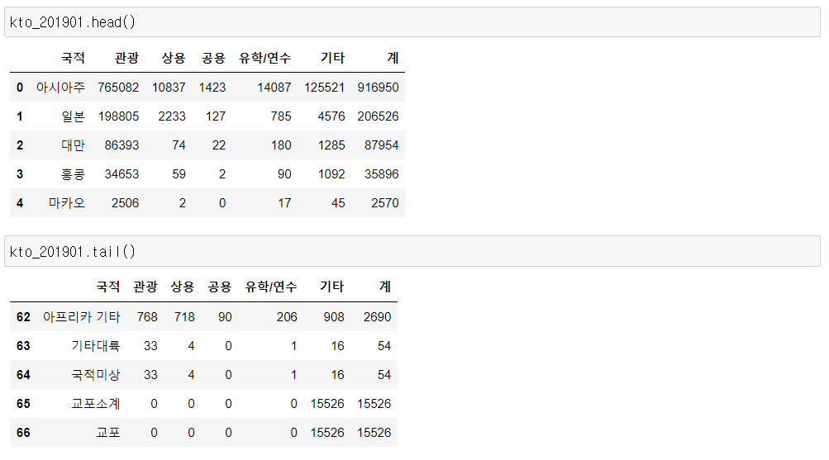829x460 pixels.
Task: Click the 계 header in the head table
Action: (393, 58)
